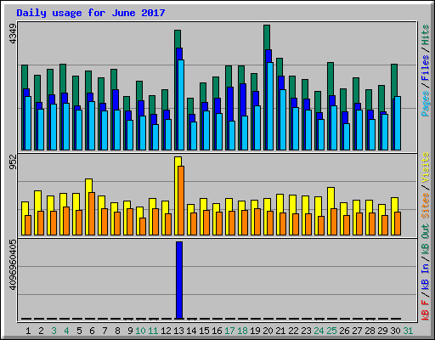The image size is (435, 340).
Task: Click the 'Daily usage for June 2017' title
Action: (x=91, y=13)
